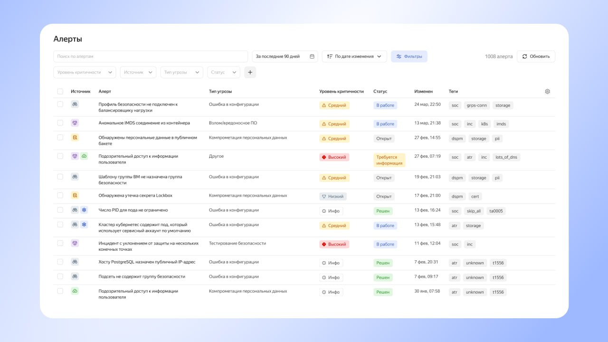The height and width of the screenshot is (342, 608).
Task: Click lots_of_dns tag
Action: tap(506, 157)
